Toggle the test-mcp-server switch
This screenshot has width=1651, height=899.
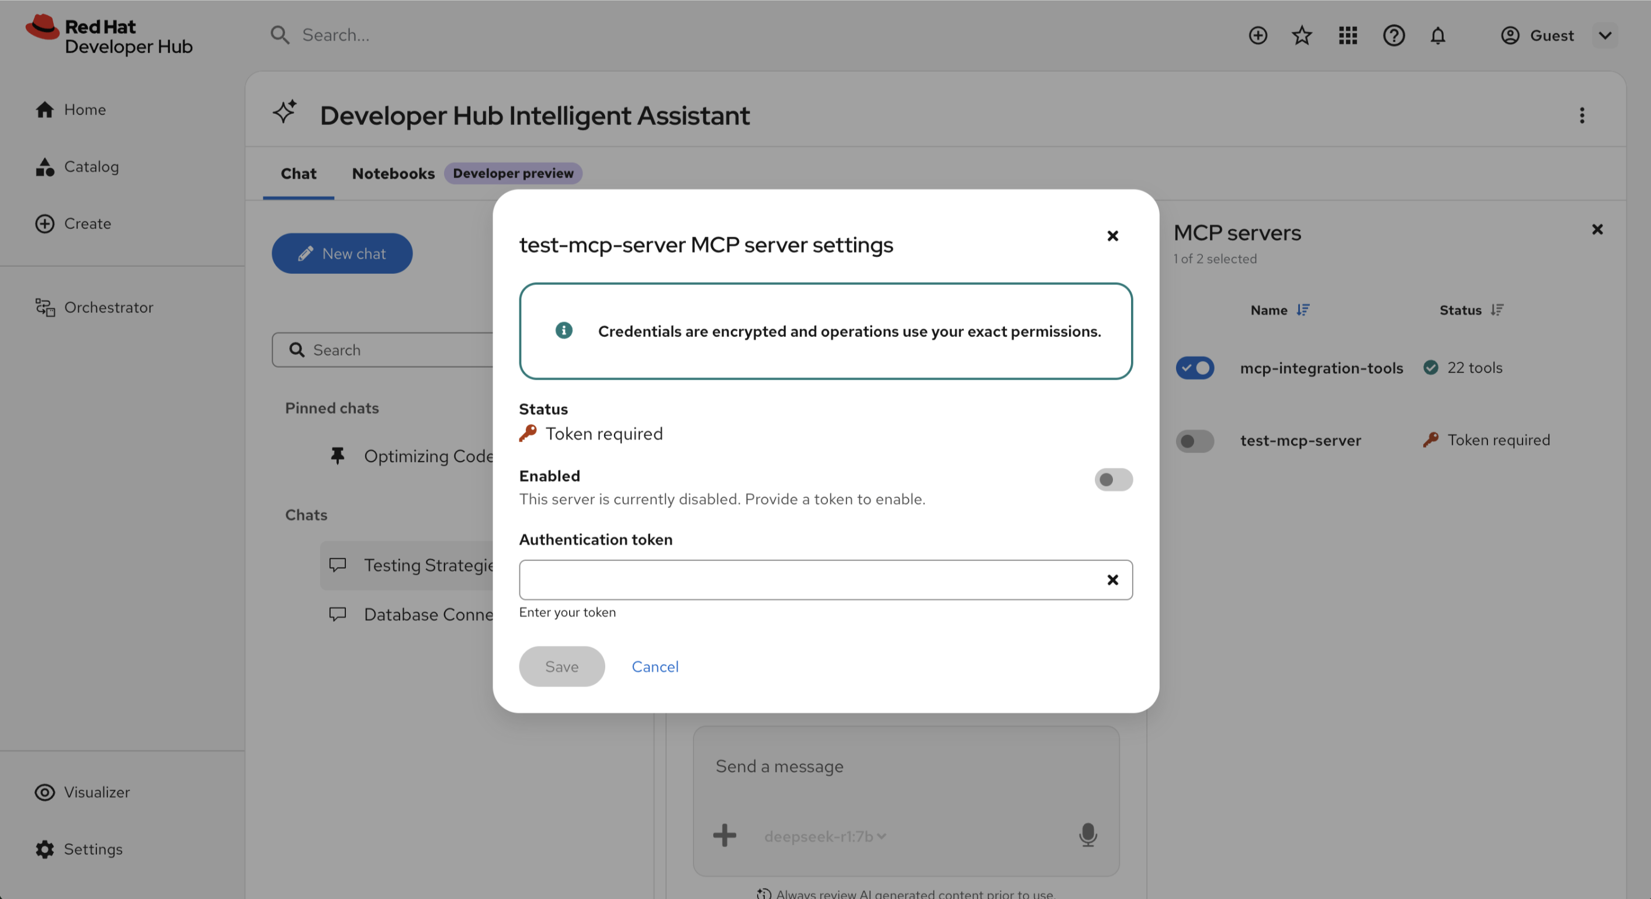tap(1195, 441)
